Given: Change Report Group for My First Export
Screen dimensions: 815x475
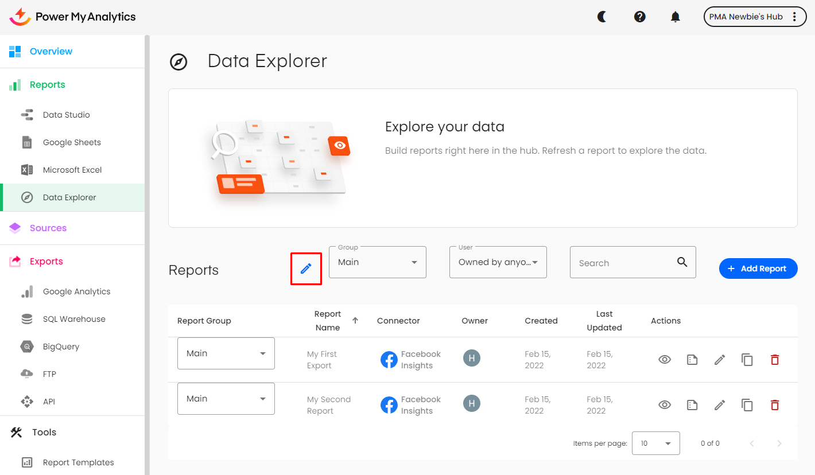Looking at the screenshot, I should 226,353.
